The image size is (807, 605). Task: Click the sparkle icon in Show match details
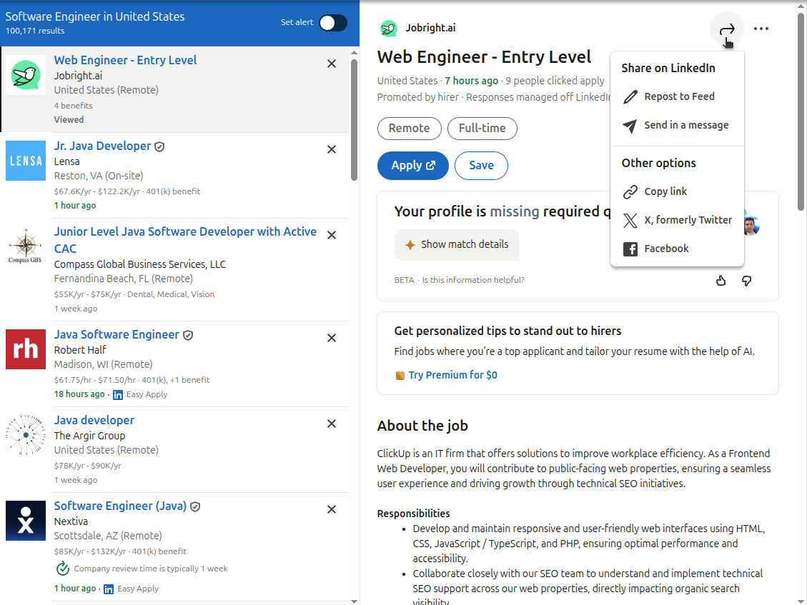tap(410, 245)
